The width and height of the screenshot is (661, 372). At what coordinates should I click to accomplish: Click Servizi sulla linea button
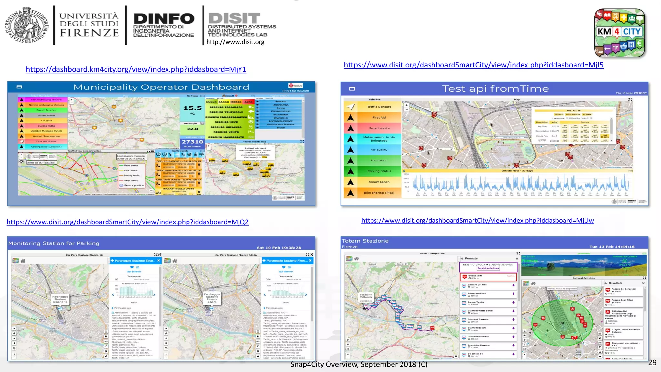[488, 268]
